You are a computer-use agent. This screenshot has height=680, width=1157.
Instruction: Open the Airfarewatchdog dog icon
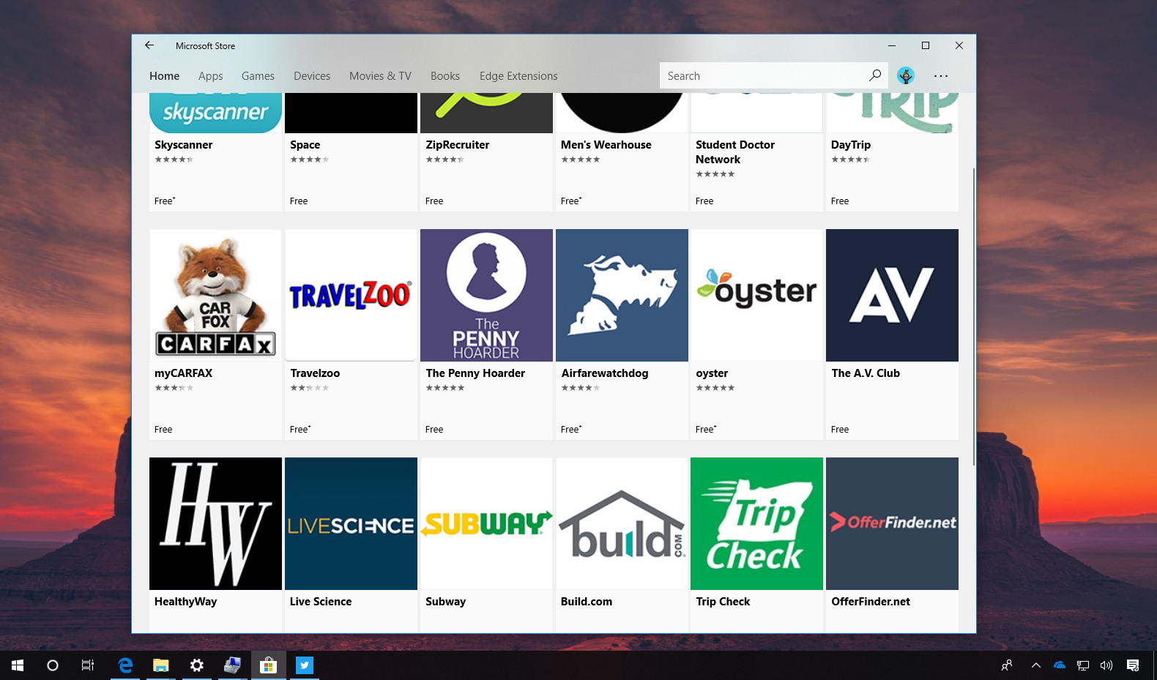622,295
